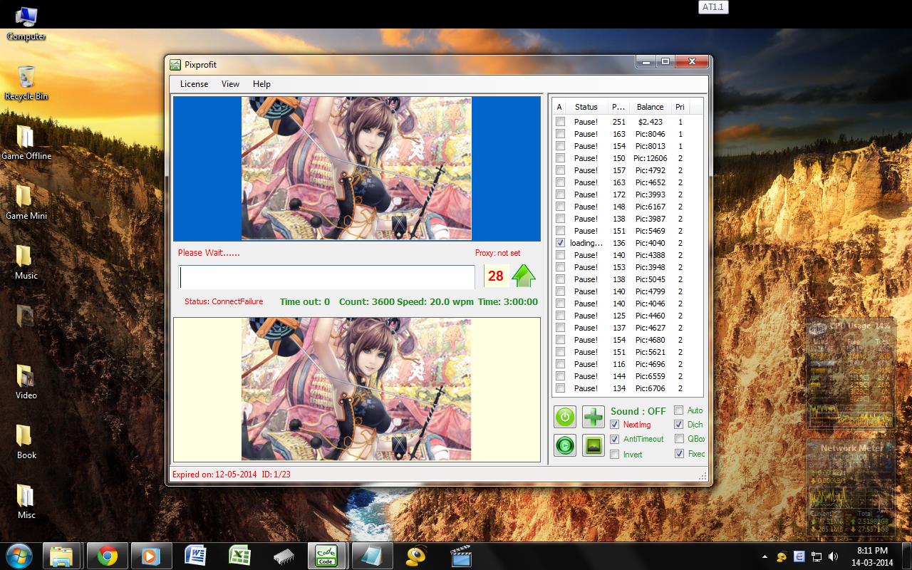Click the green circular play button

point(565,445)
